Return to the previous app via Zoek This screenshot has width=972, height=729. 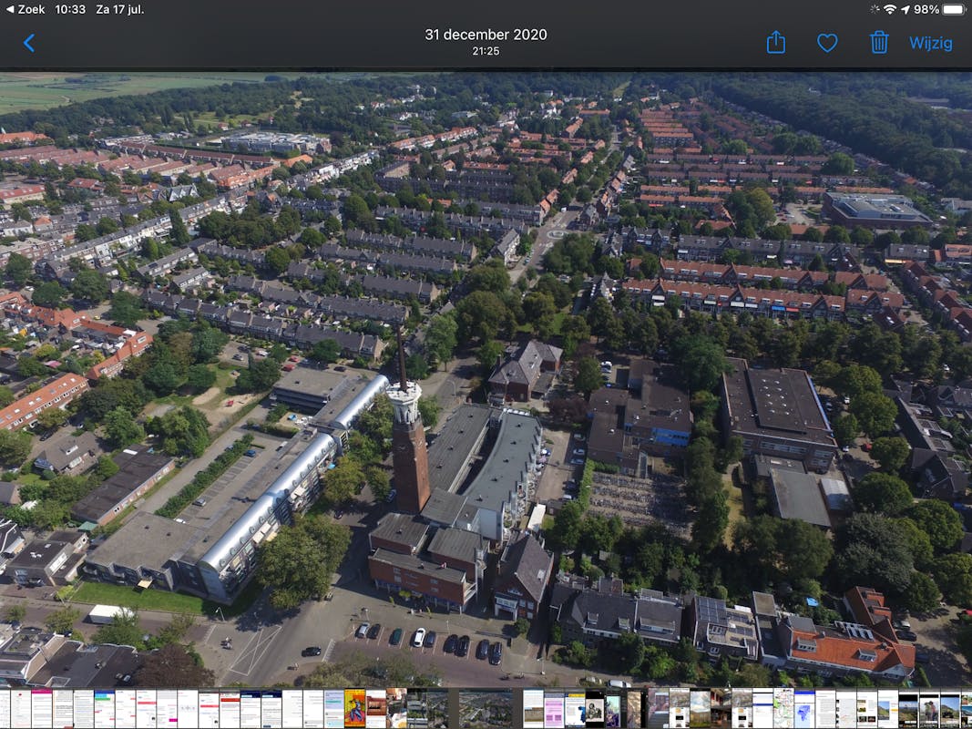point(25,9)
